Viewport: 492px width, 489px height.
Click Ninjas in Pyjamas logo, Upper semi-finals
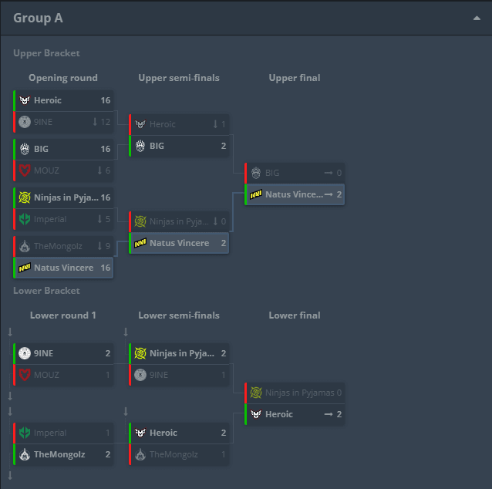point(140,221)
